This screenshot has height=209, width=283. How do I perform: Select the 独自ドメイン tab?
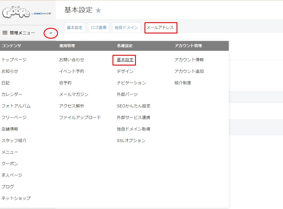[x=126, y=28]
